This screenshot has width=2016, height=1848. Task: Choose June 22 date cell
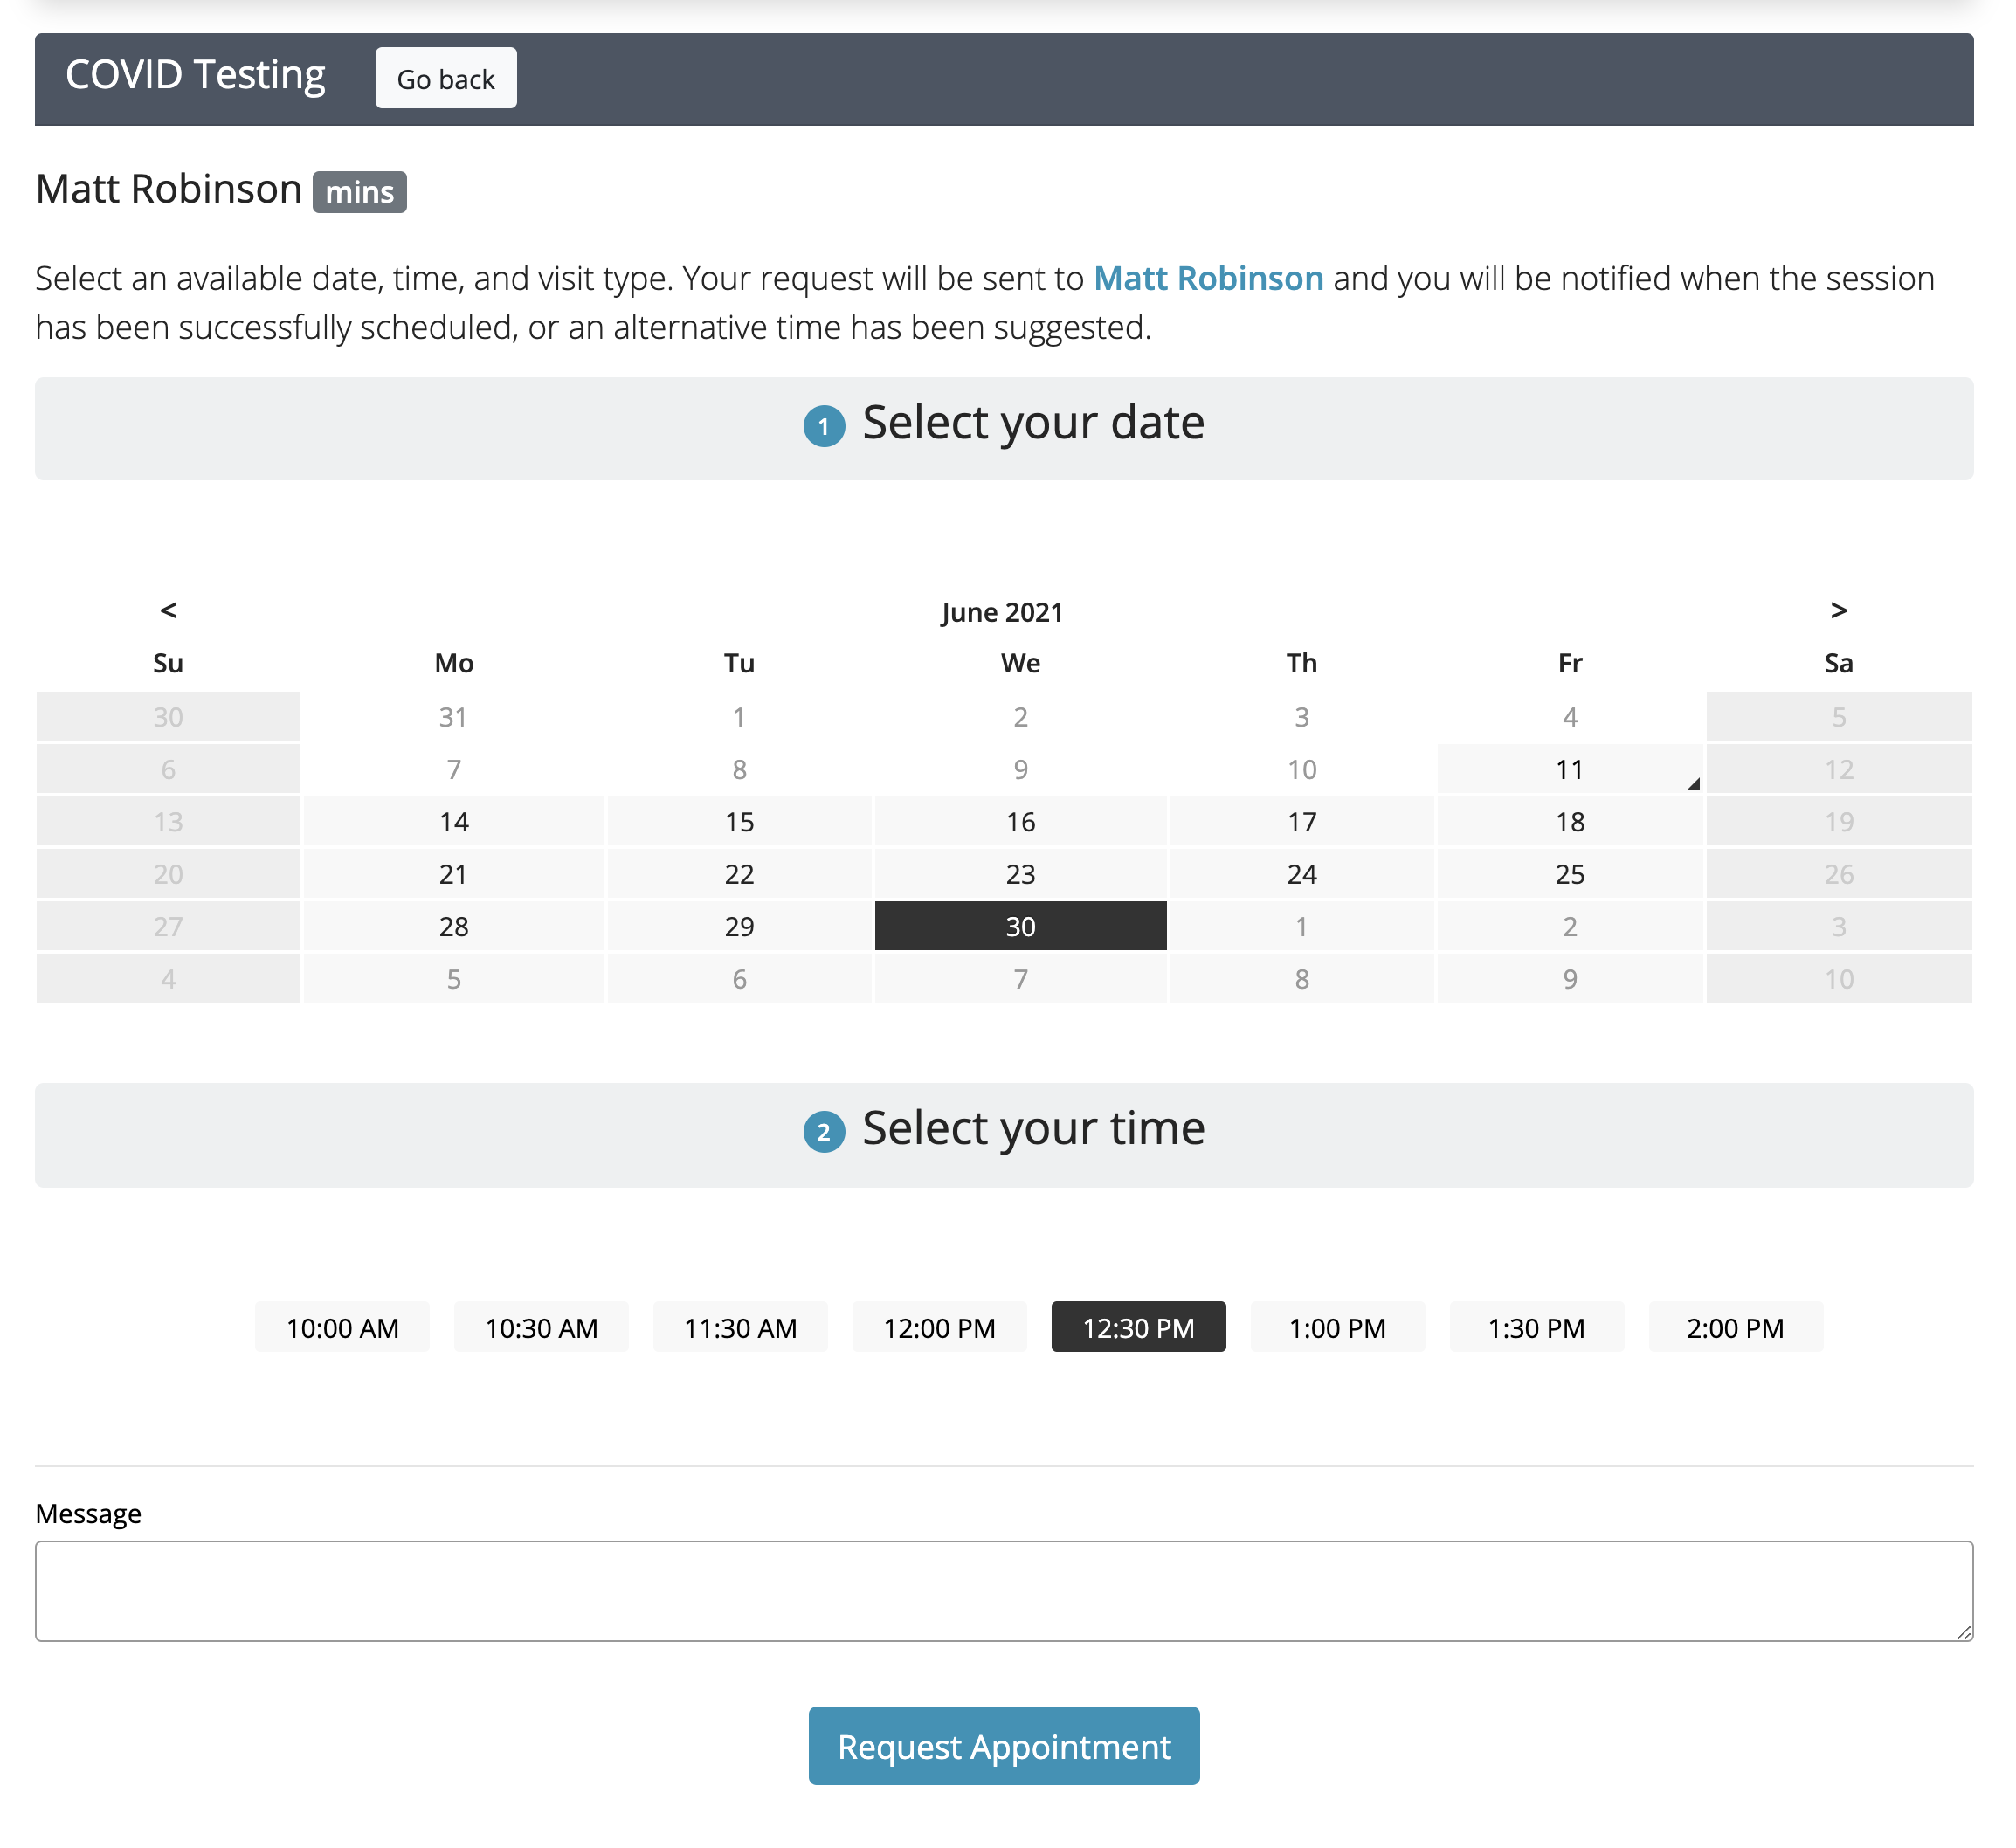(x=739, y=874)
